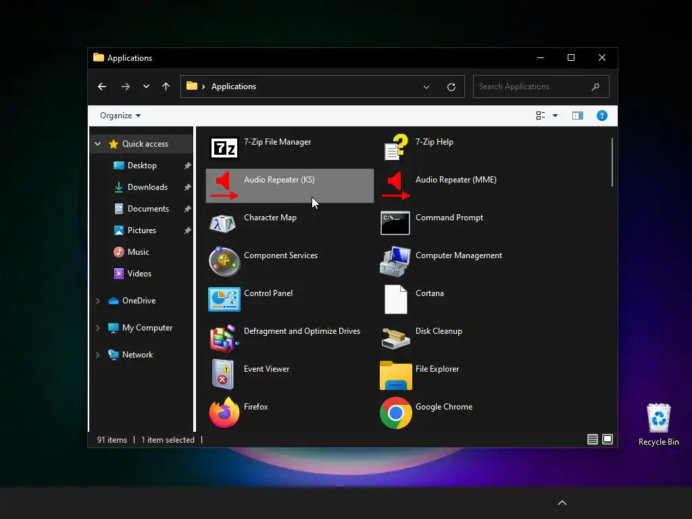Select the Audio Repeater (KS) icon

224,186
